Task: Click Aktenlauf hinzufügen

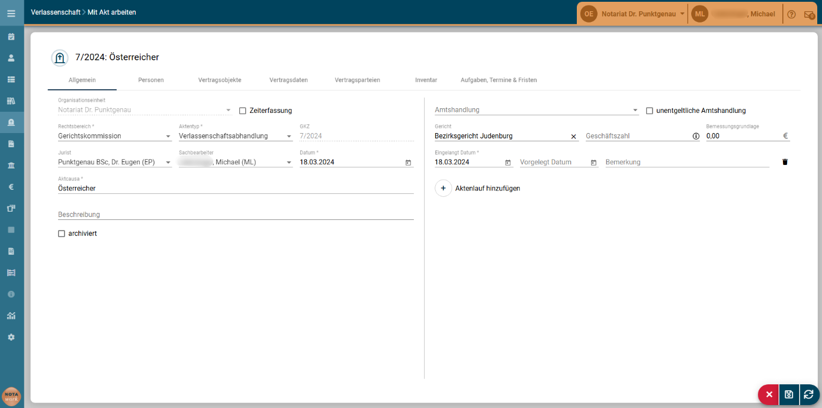Action: pos(487,189)
